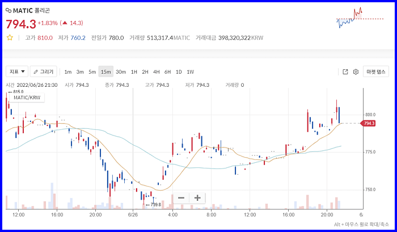Select the 1W timeframe

click(190, 72)
